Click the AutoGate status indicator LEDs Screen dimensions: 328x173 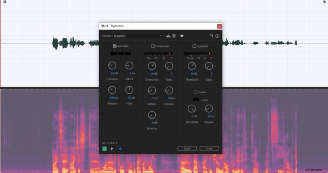(121, 54)
